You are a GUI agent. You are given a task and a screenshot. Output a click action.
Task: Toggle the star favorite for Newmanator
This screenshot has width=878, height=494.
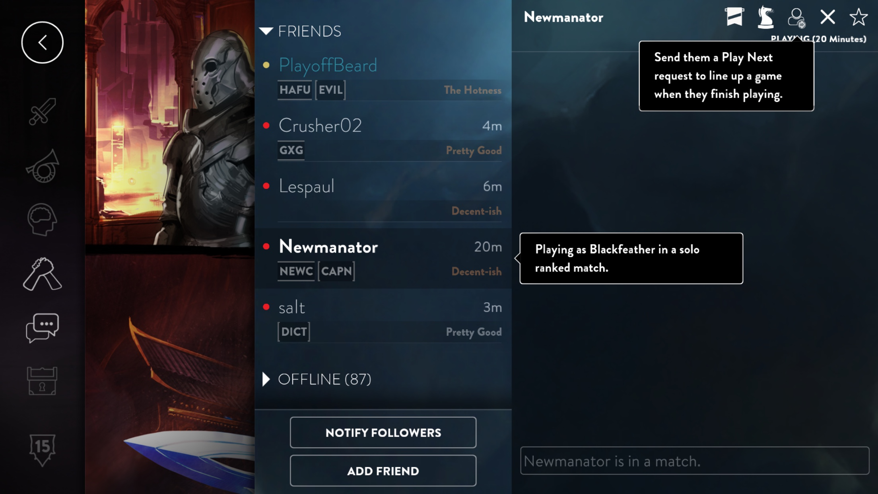coord(859,17)
